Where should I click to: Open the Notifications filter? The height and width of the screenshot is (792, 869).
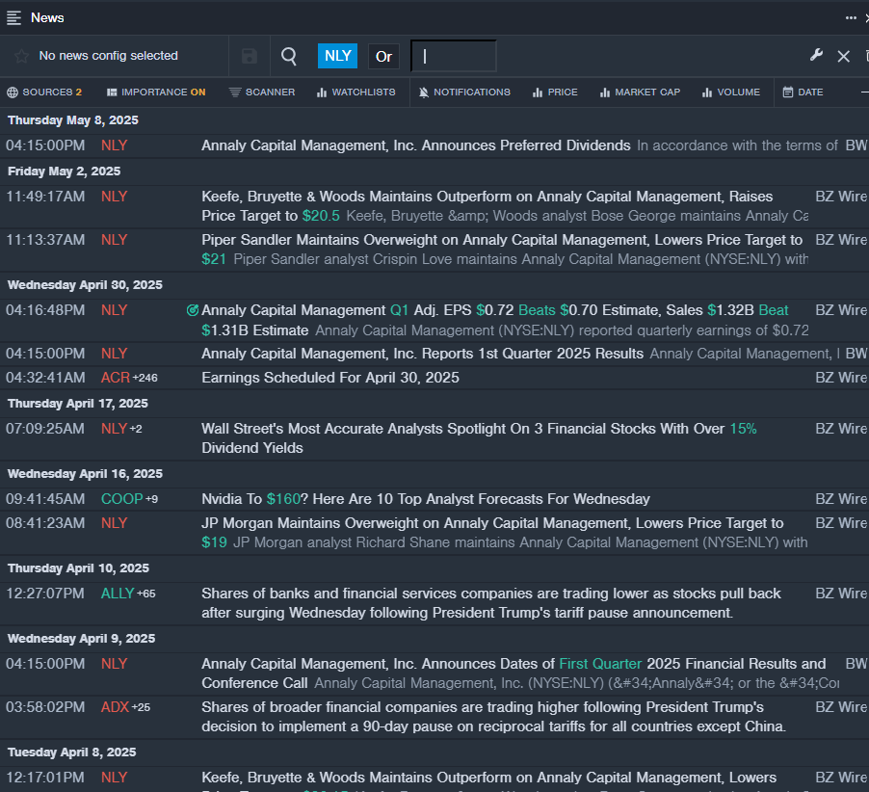point(464,92)
